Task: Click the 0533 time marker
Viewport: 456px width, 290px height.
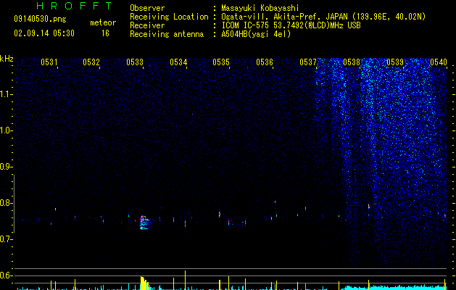Action: point(135,62)
